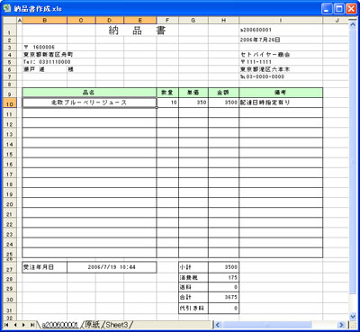The image size is (360, 332).
Task: Select the 北欧ブルーベリージュース product cell
Action: [x=89, y=103]
